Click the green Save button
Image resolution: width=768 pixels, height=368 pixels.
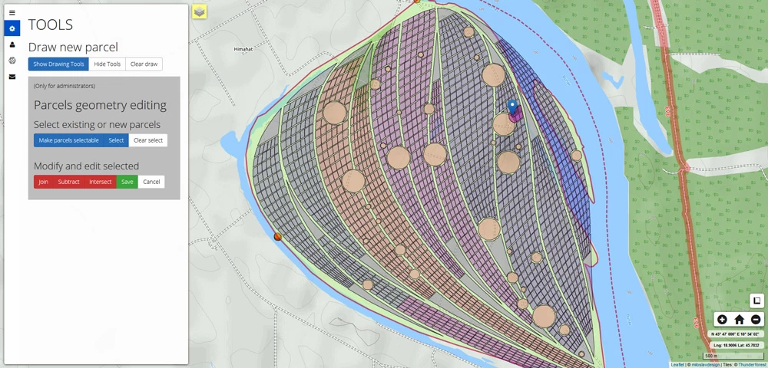point(127,182)
